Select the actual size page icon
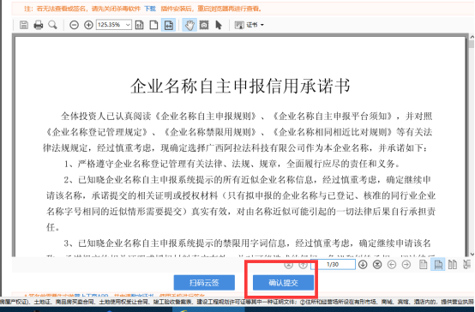The height and width of the screenshot is (312, 475). pos(140,25)
